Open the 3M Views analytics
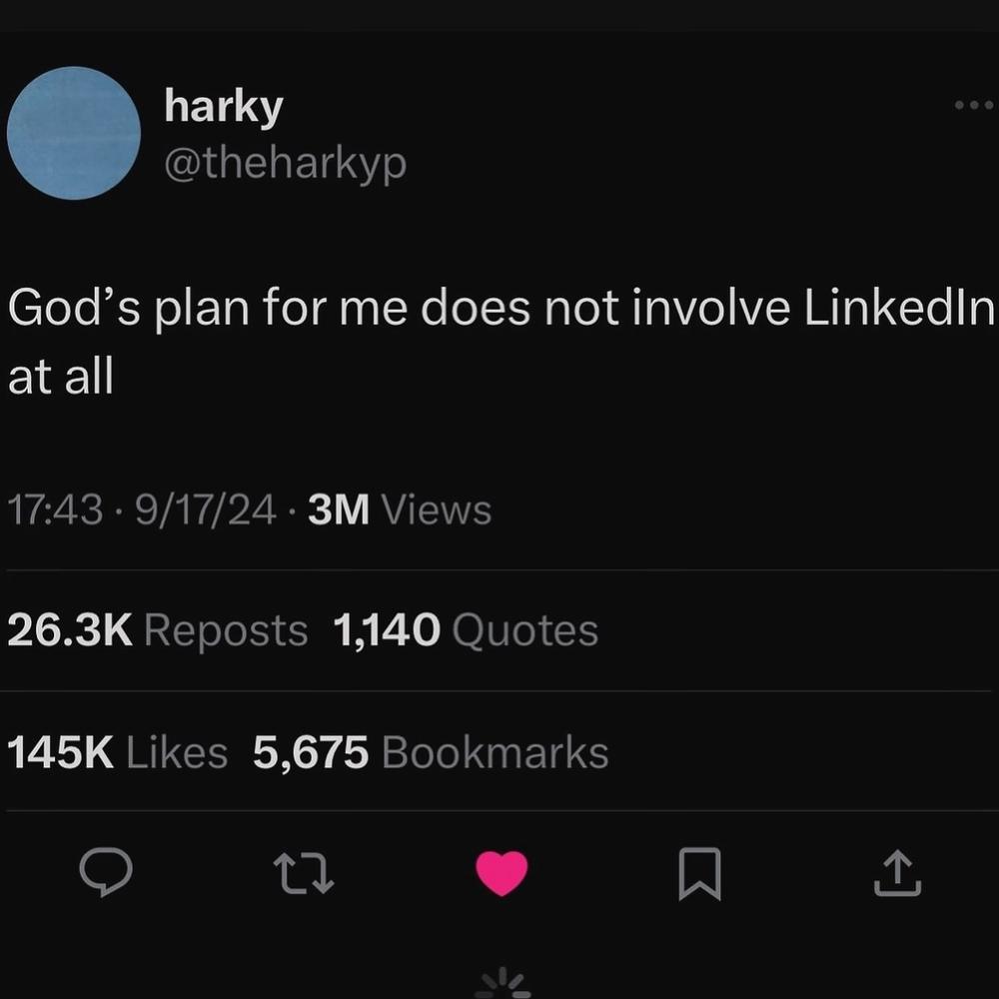The height and width of the screenshot is (999, 999). pos(400,510)
